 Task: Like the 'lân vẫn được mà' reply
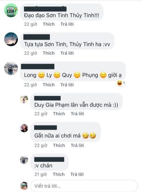(x=59, y=114)
